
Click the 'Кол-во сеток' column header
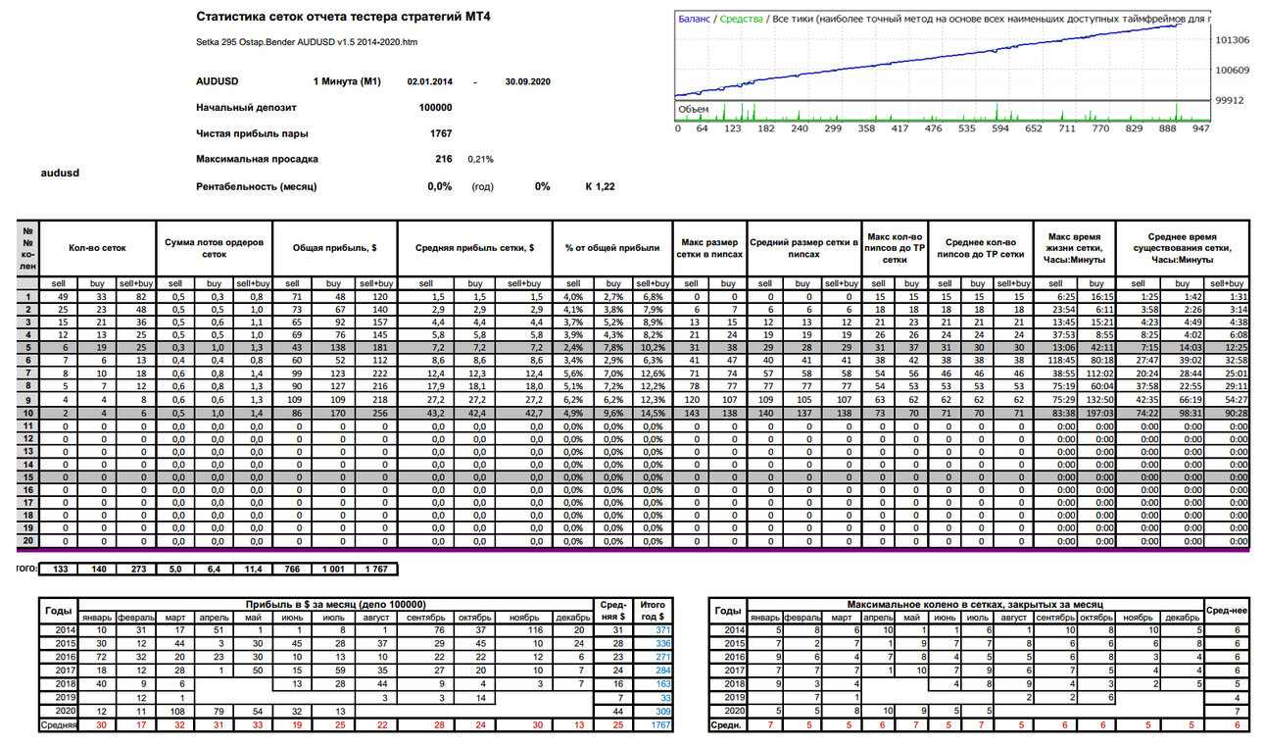[x=97, y=248]
